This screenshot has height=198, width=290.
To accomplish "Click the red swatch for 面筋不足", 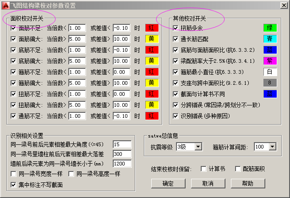I will point(152,28).
